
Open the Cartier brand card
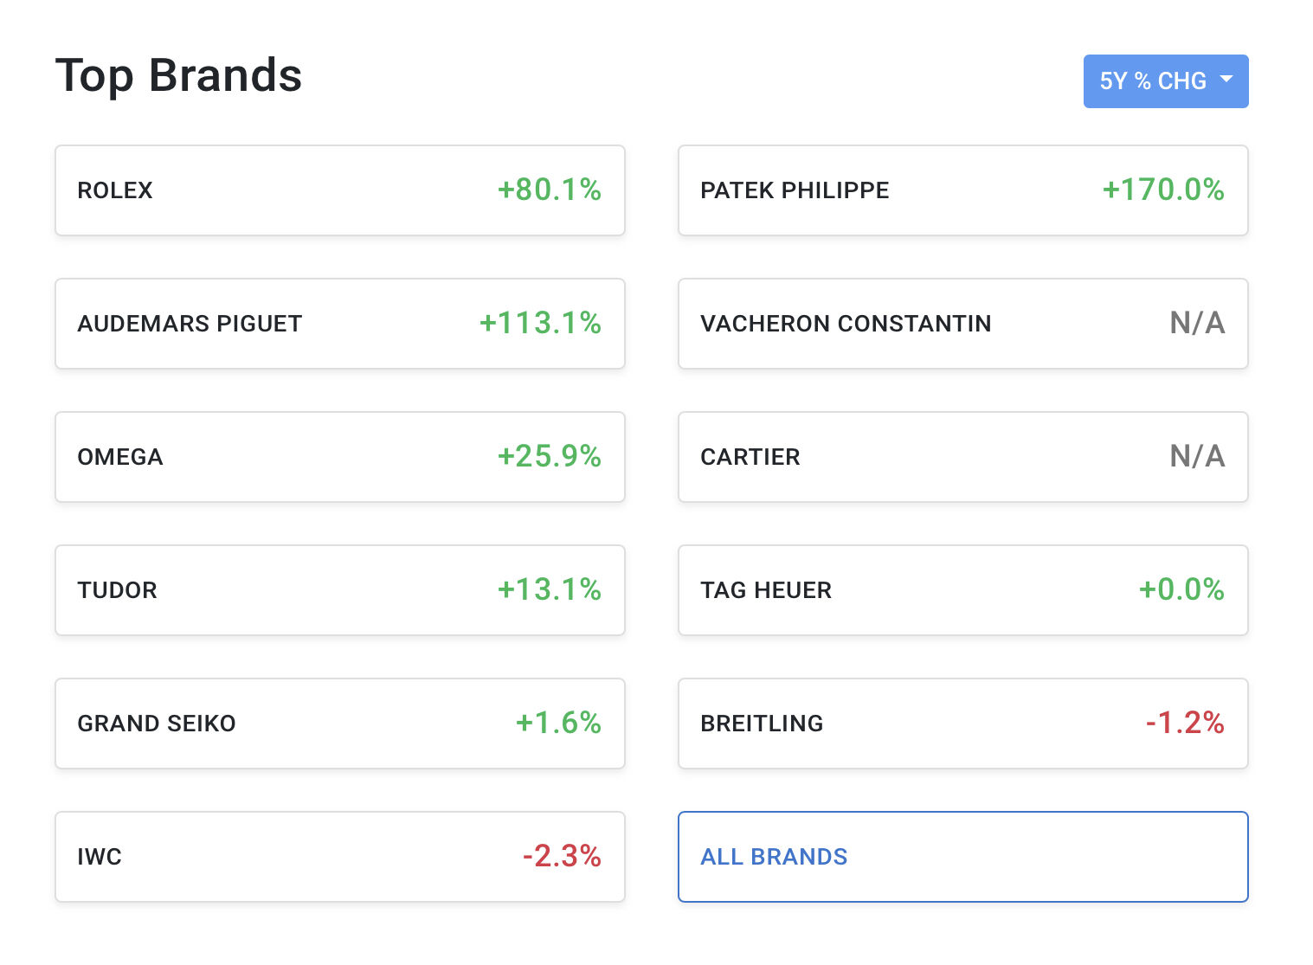click(x=962, y=457)
